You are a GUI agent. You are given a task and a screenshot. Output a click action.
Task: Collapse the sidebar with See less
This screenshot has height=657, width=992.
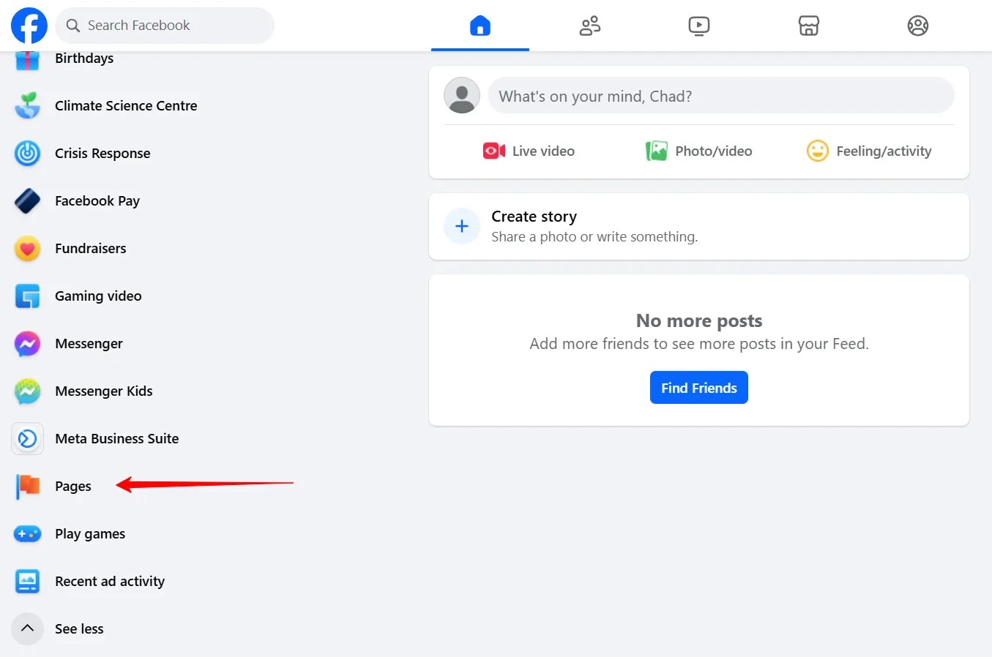79,628
